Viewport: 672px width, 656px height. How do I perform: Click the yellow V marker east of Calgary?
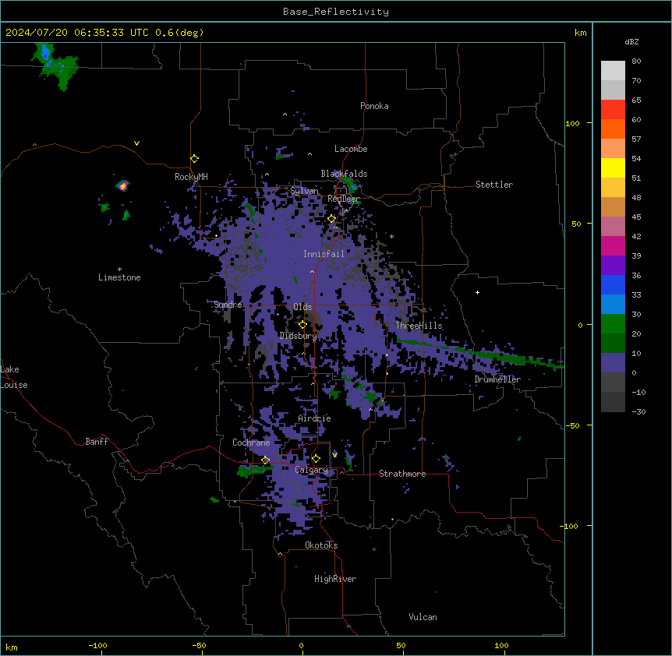click(x=334, y=454)
